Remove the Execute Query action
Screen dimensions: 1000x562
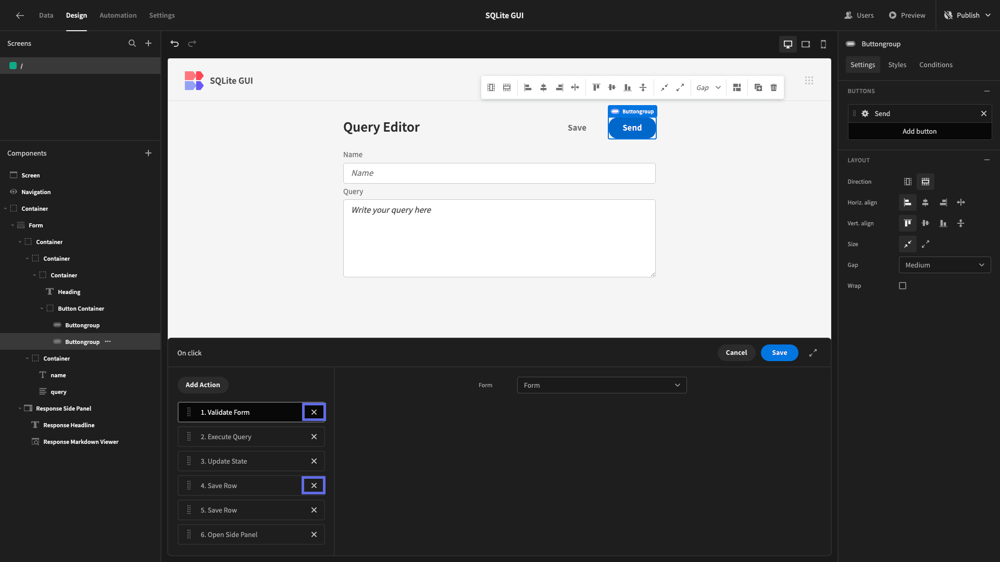pos(314,437)
